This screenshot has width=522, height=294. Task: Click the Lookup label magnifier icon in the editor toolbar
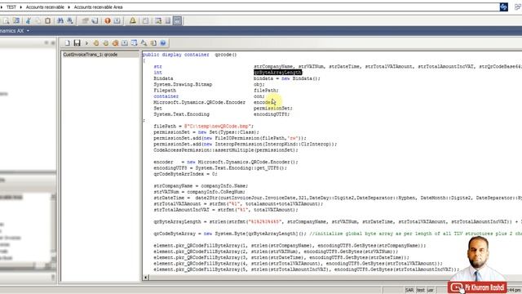(x=144, y=43)
